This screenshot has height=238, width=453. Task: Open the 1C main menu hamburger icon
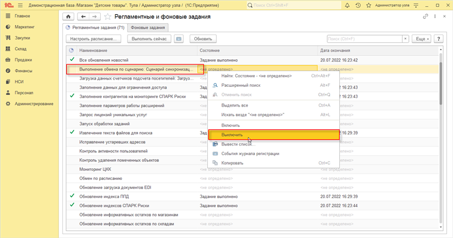pyautogui.click(x=20, y=5)
